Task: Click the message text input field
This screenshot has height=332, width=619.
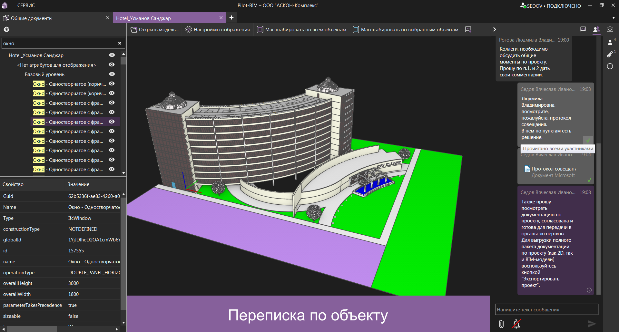Action: (546, 309)
